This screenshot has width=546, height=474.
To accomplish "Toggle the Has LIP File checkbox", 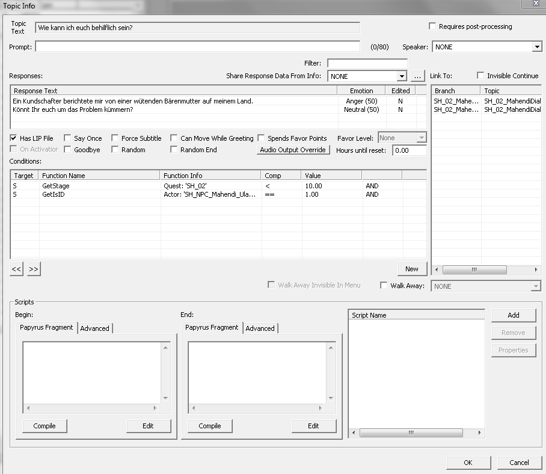I will pyautogui.click(x=14, y=138).
